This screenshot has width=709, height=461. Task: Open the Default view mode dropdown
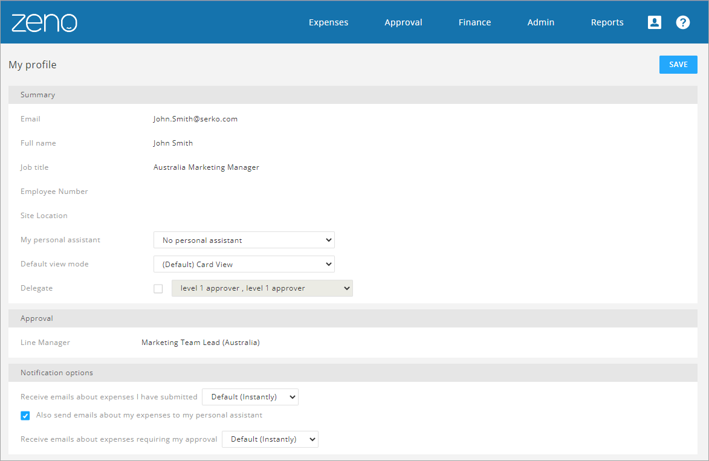[244, 265]
